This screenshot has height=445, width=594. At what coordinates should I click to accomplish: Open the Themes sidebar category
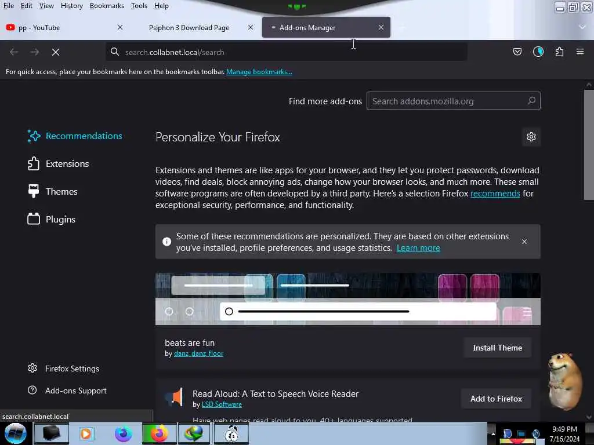coord(53,191)
